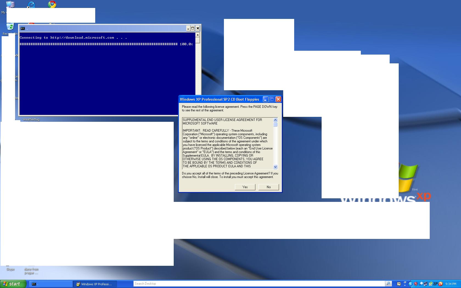The height and width of the screenshot is (288, 461).
Task: Click the scrollbar thumb in the license agreement box
Action: (x=276, y=124)
